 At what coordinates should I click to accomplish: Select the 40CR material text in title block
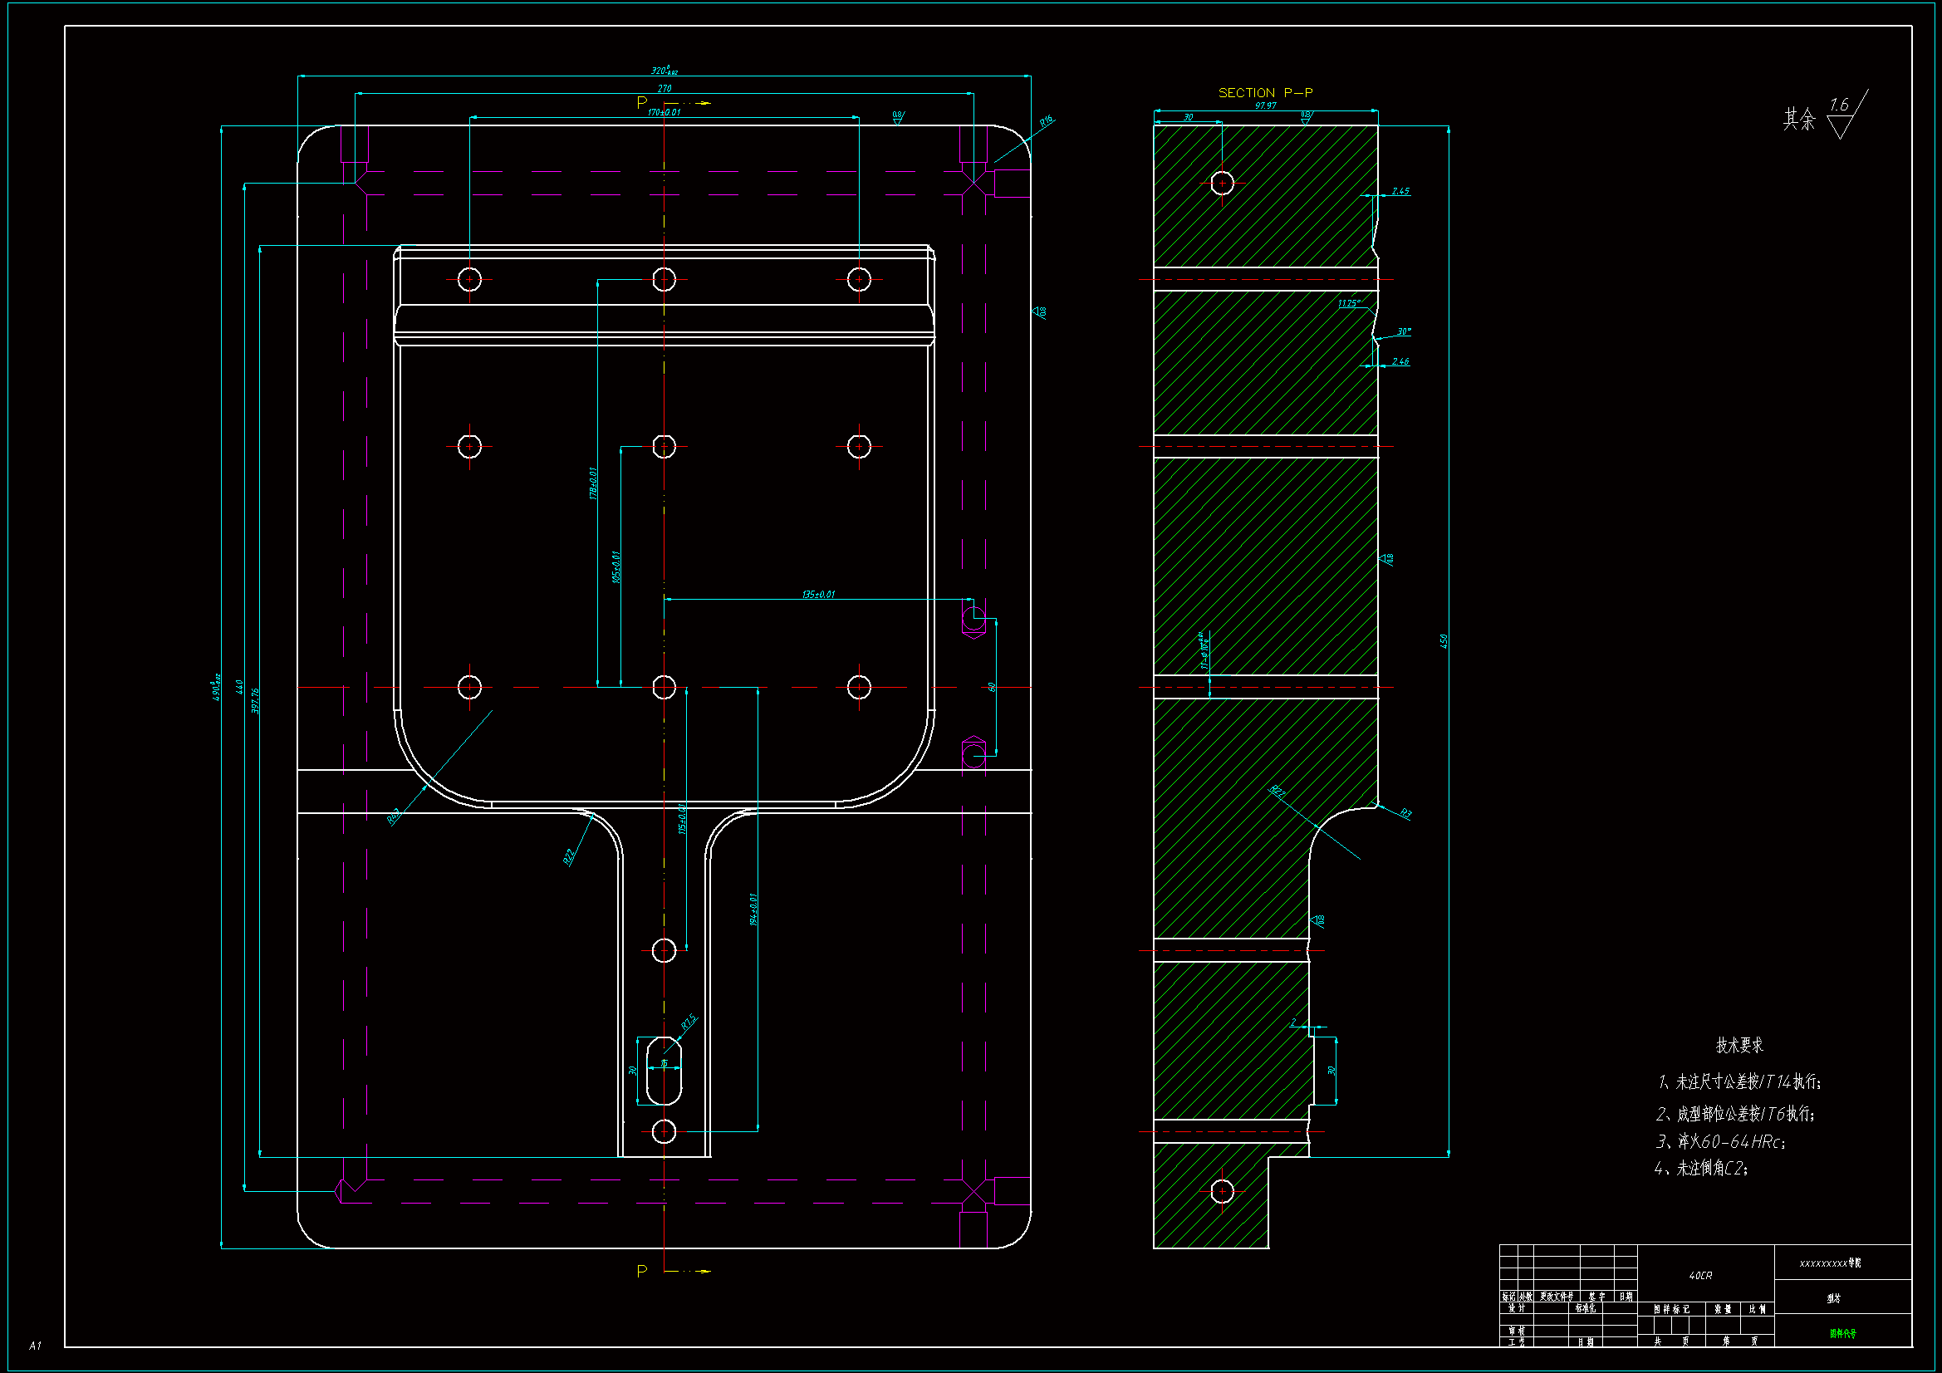coord(1700,1276)
